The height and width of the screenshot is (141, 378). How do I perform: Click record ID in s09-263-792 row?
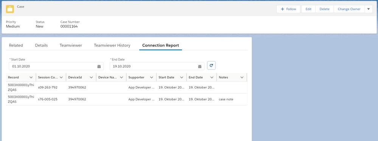21,87
